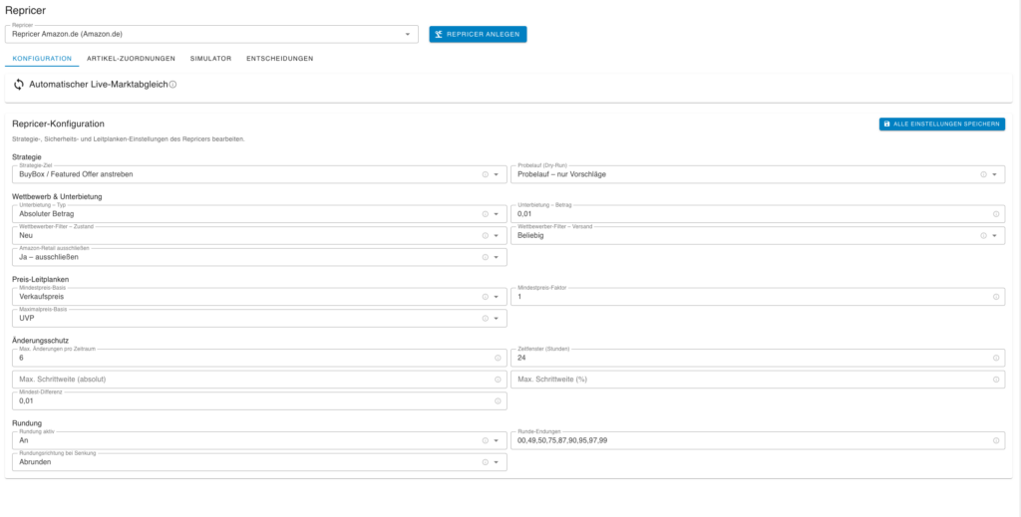Click info icon in Max. Schrittweite (%) field

996,380
